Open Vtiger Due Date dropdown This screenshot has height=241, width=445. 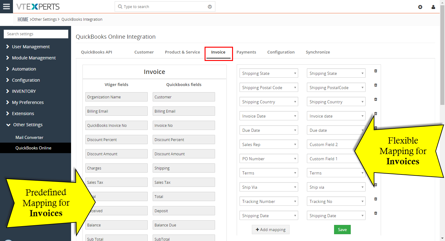(269, 130)
